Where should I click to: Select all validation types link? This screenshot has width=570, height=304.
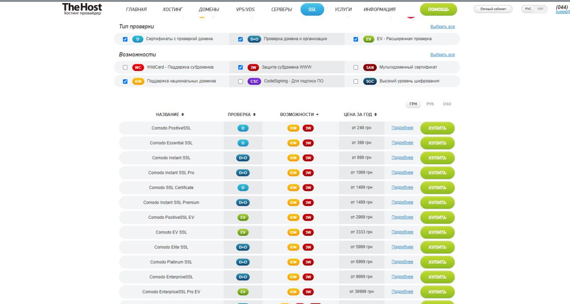(443, 27)
